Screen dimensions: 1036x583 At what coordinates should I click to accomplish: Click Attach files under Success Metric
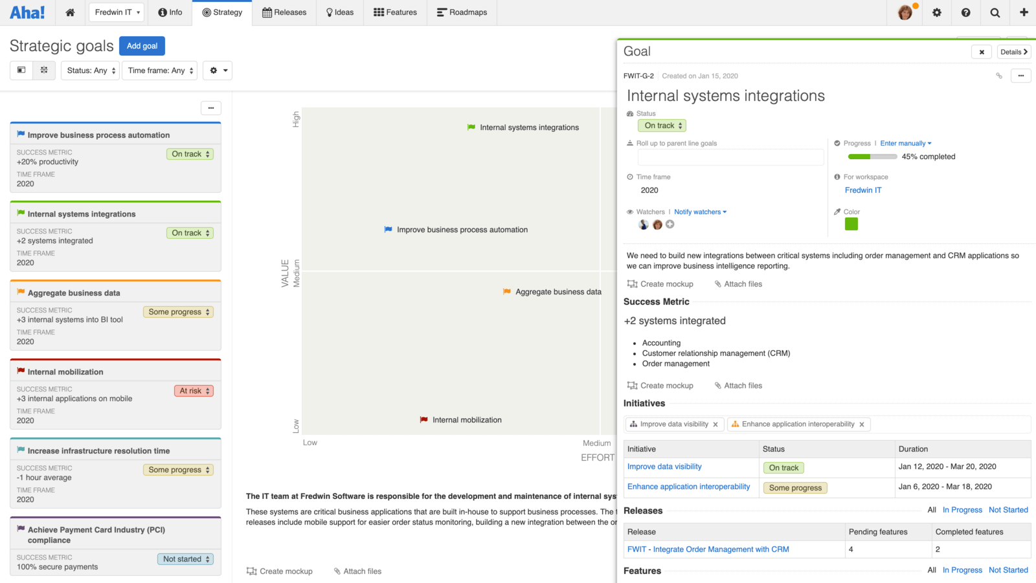pyautogui.click(x=738, y=386)
